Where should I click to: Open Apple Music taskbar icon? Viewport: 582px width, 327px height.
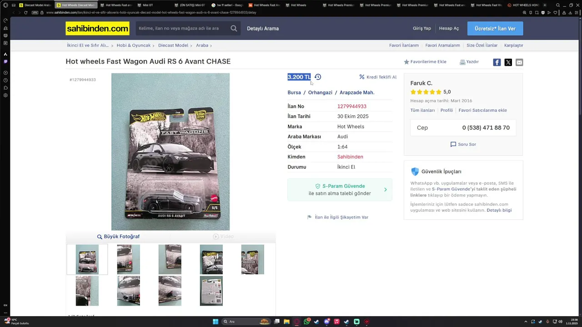click(336, 322)
